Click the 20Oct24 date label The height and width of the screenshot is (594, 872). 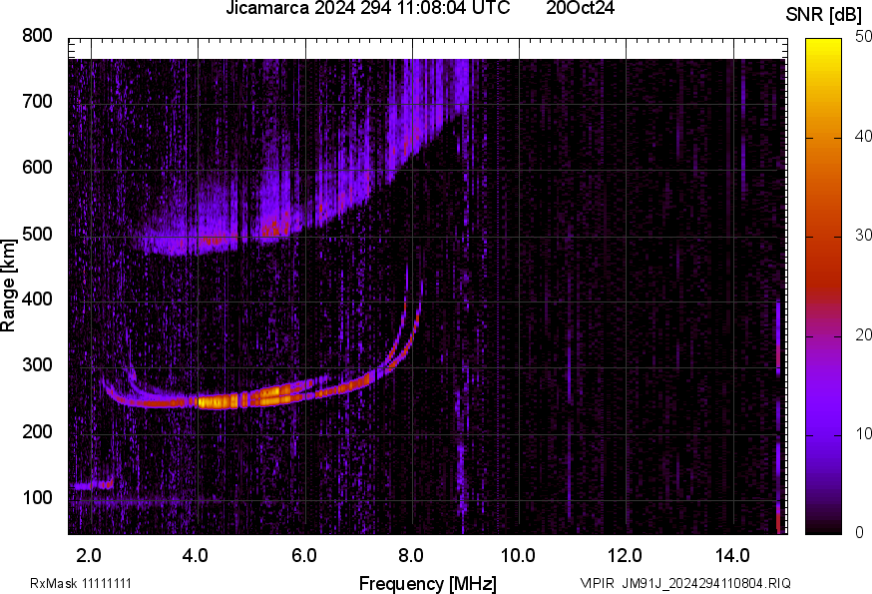[580, 9]
